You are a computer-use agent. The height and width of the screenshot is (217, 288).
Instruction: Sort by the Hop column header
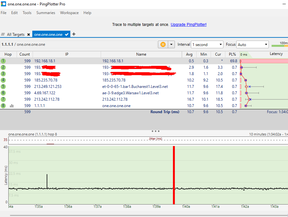pos(8,54)
